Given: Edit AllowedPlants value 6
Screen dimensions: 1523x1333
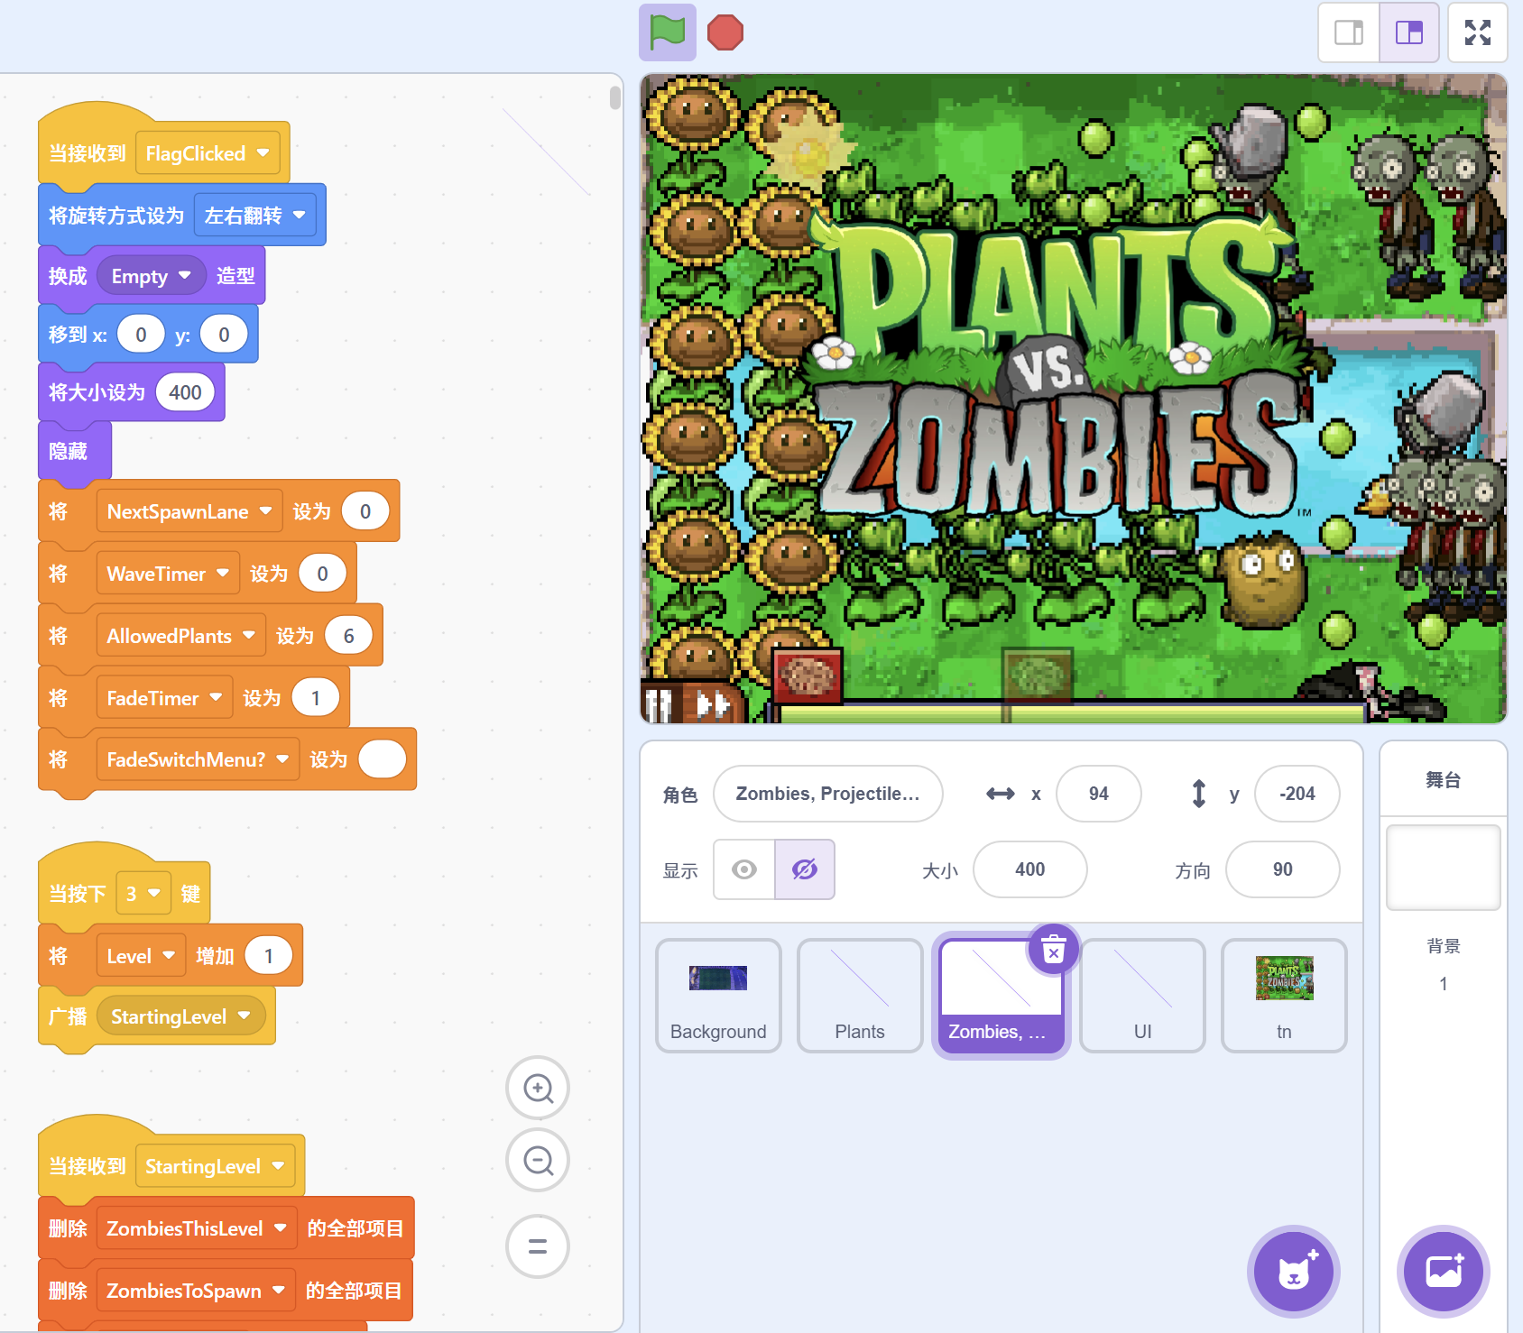Looking at the screenshot, I should (348, 636).
